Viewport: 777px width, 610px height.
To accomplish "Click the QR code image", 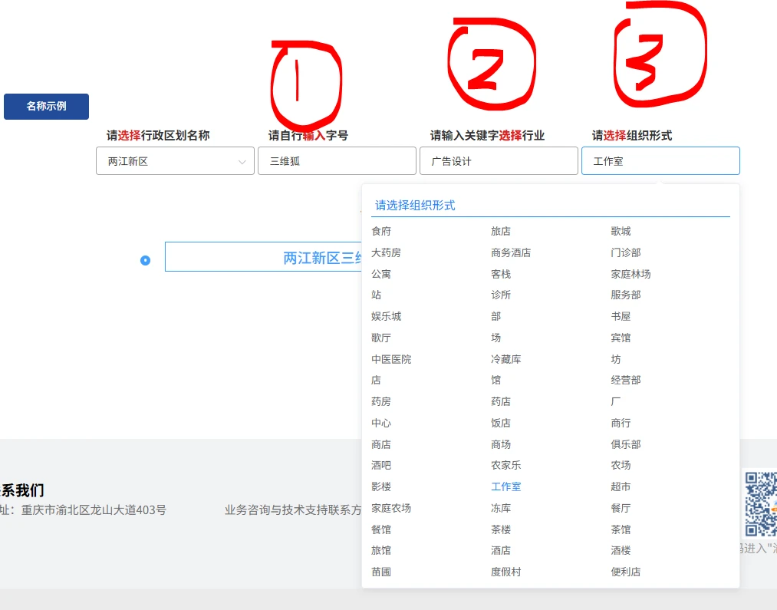I will coord(759,503).
